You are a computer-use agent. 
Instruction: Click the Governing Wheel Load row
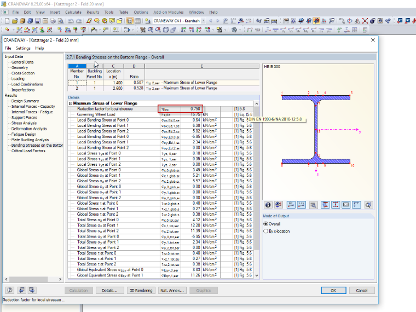click(160, 114)
